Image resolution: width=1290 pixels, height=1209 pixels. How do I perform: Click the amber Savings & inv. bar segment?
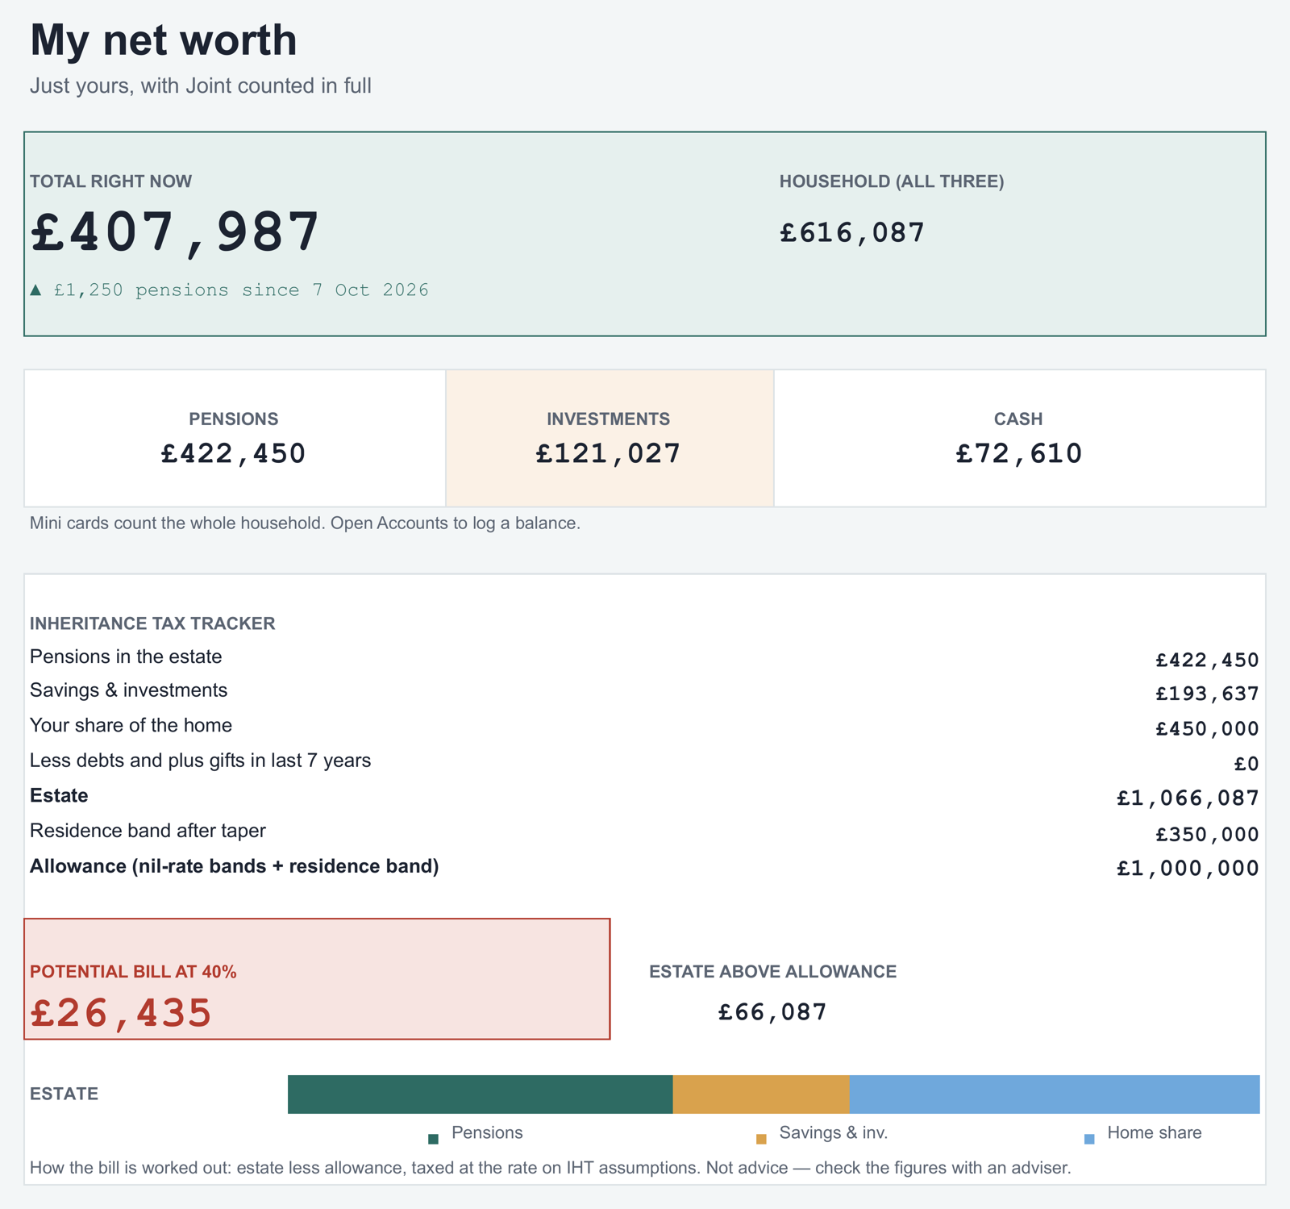(x=760, y=1094)
